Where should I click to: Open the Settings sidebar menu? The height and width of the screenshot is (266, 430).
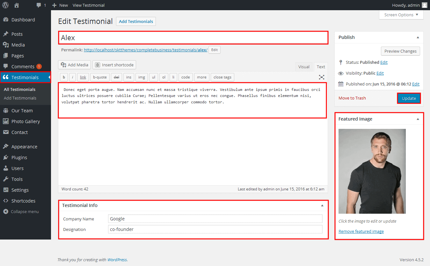pos(26,190)
